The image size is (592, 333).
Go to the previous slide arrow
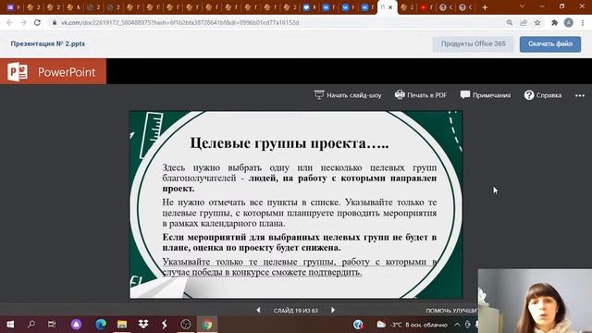pos(258,310)
